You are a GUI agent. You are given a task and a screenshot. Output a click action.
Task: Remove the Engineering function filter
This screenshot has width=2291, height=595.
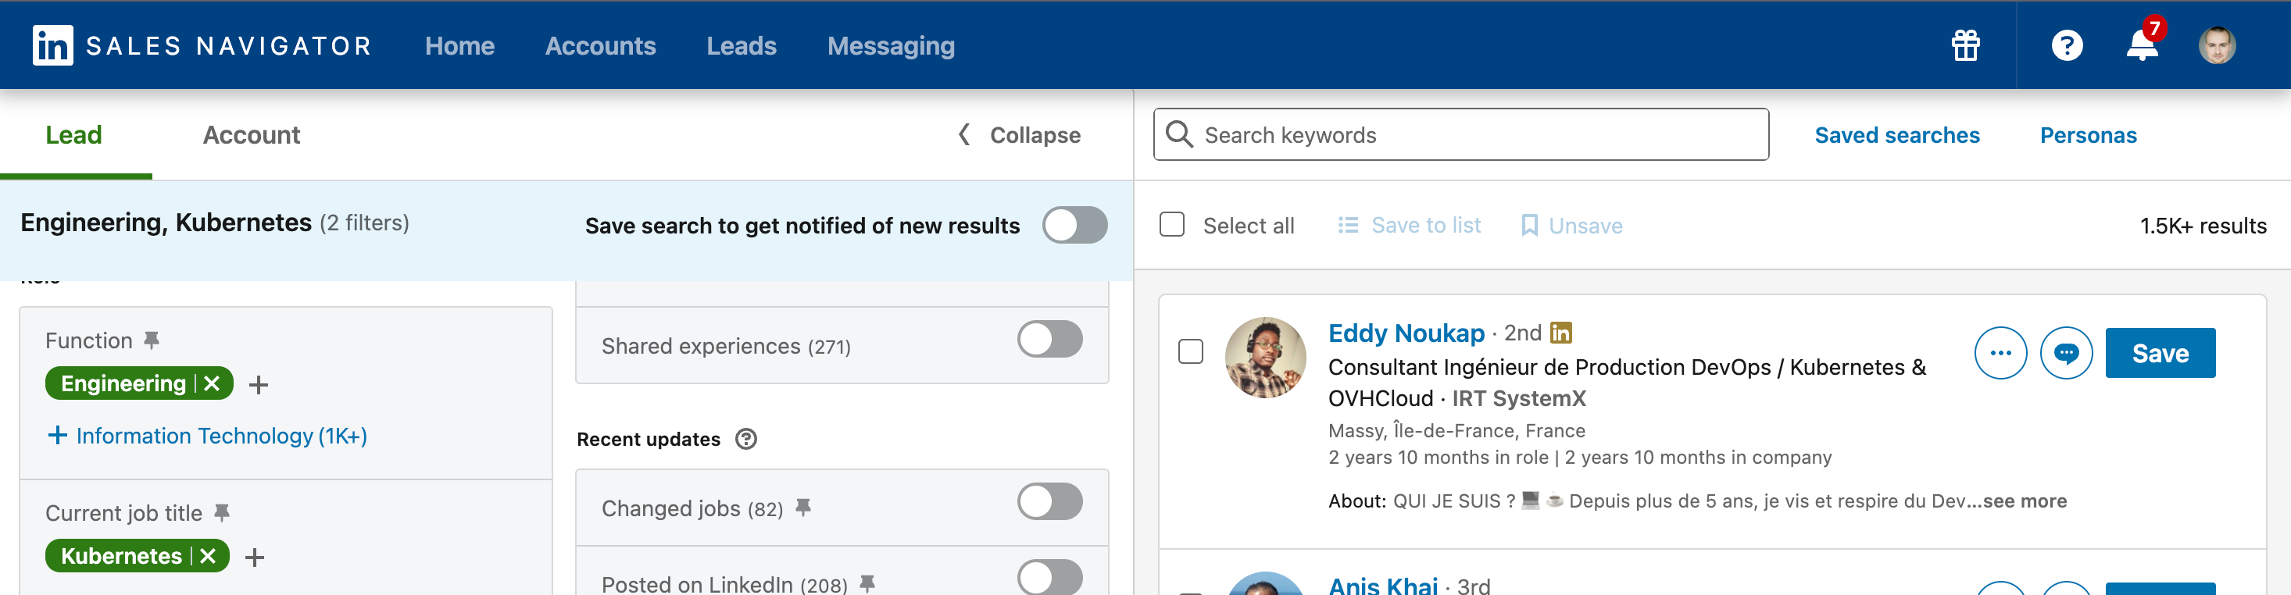[x=212, y=383]
